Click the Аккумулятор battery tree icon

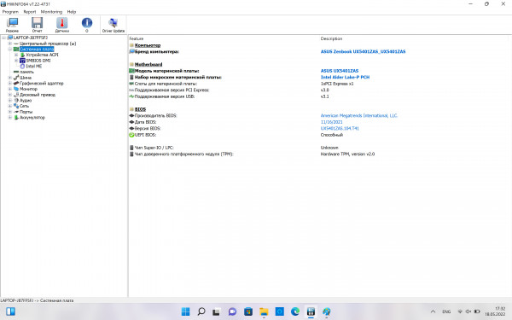coord(16,117)
